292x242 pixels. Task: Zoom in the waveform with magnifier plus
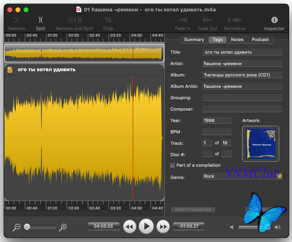[63, 227]
